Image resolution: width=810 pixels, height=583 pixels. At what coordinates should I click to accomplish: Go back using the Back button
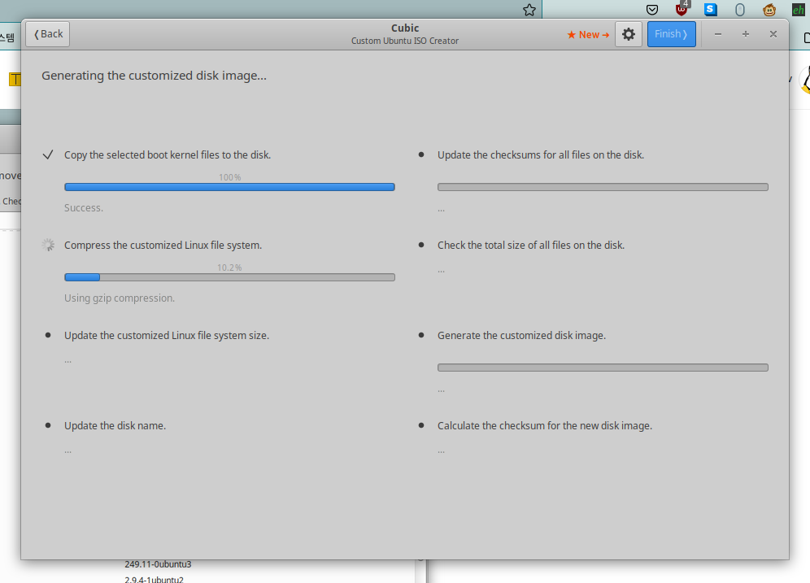pyautogui.click(x=47, y=34)
